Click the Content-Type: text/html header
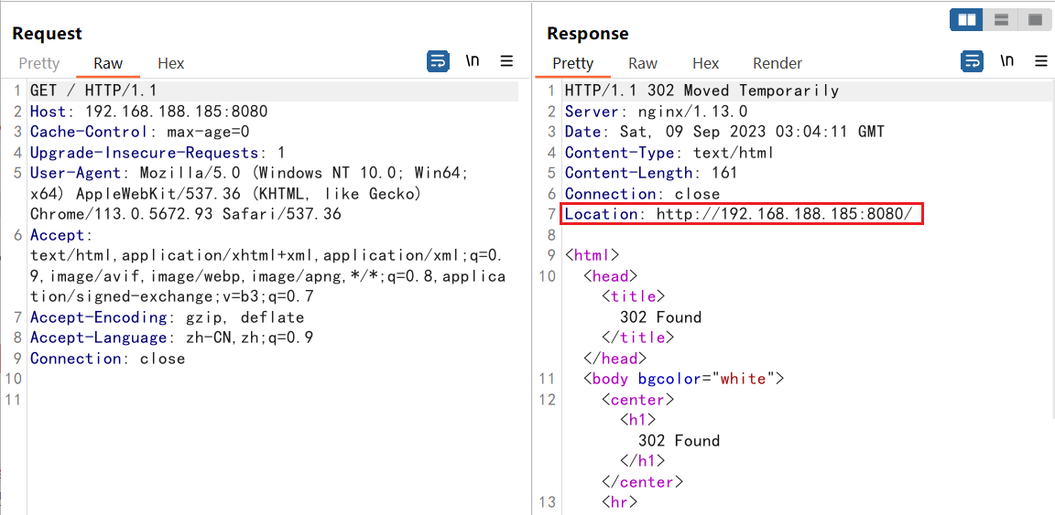 point(669,153)
